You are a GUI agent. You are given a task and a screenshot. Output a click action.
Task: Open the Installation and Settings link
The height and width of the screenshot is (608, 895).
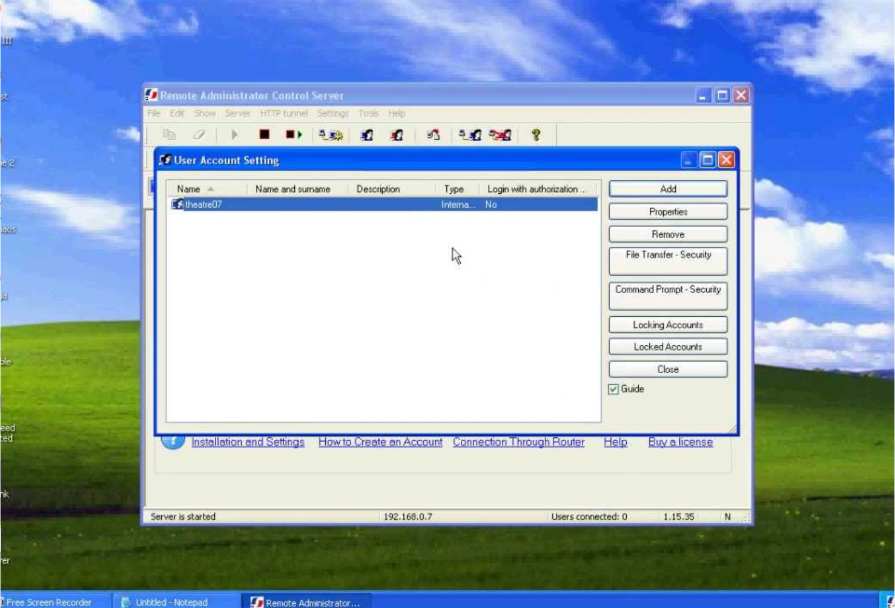[248, 442]
